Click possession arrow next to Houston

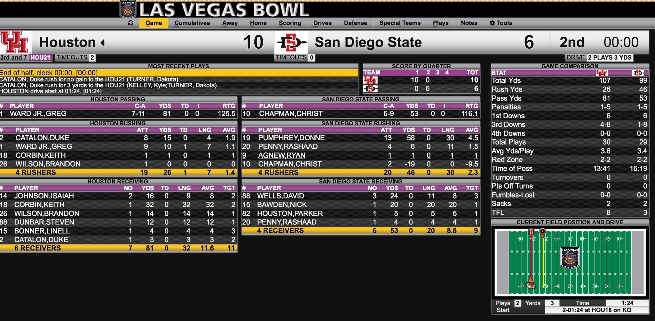103,42
